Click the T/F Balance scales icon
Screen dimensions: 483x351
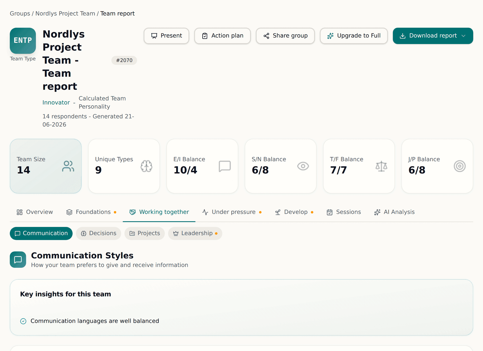(382, 166)
